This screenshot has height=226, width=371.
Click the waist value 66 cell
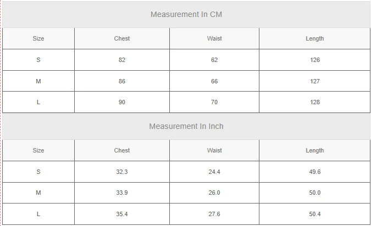click(x=214, y=81)
